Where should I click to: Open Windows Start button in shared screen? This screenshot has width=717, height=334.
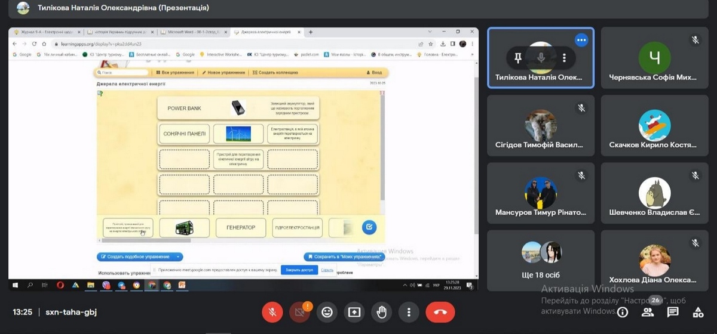[15, 285]
